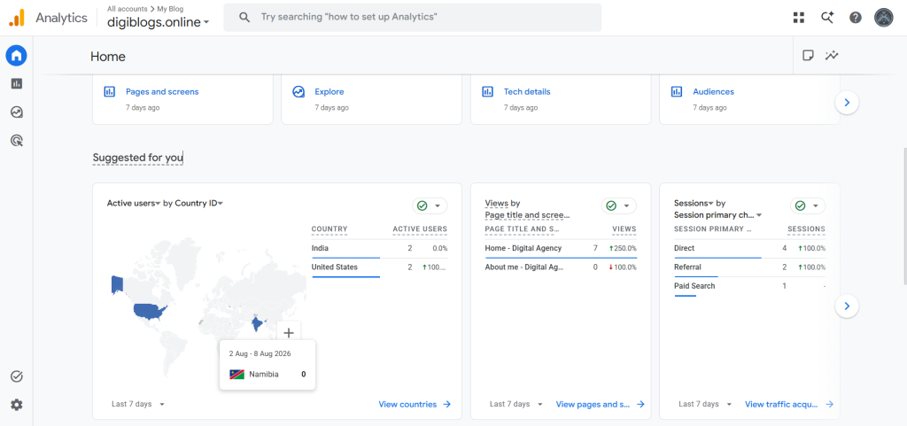Image resolution: width=907 pixels, height=426 pixels.
Task: Open the Tech details recent card
Action: tap(561, 99)
